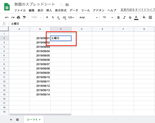Open the アドオン menu
Image resolution: width=155 pixels, height=123 pixels.
click(x=99, y=10)
